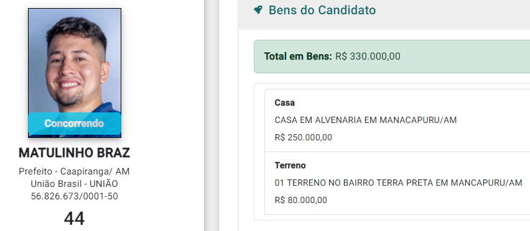Select the CASA EM ALVENARIA EM MANACAPURU/AM description
This screenshot has height=231, width=530.
366,120
